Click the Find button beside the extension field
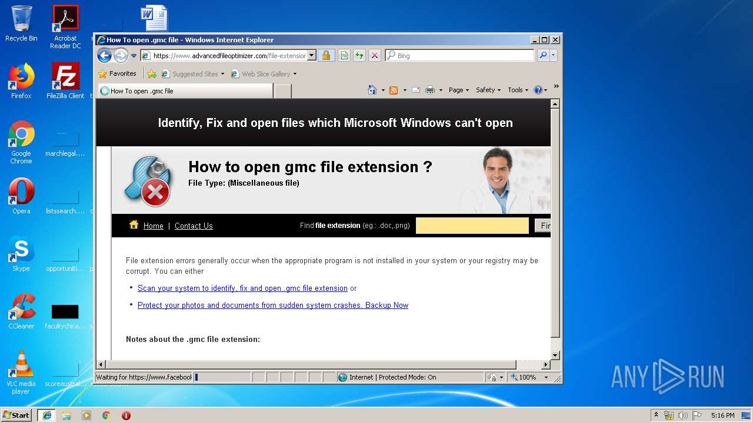Image resolution: width=753 pixels, height=423 pixels. 542,226
